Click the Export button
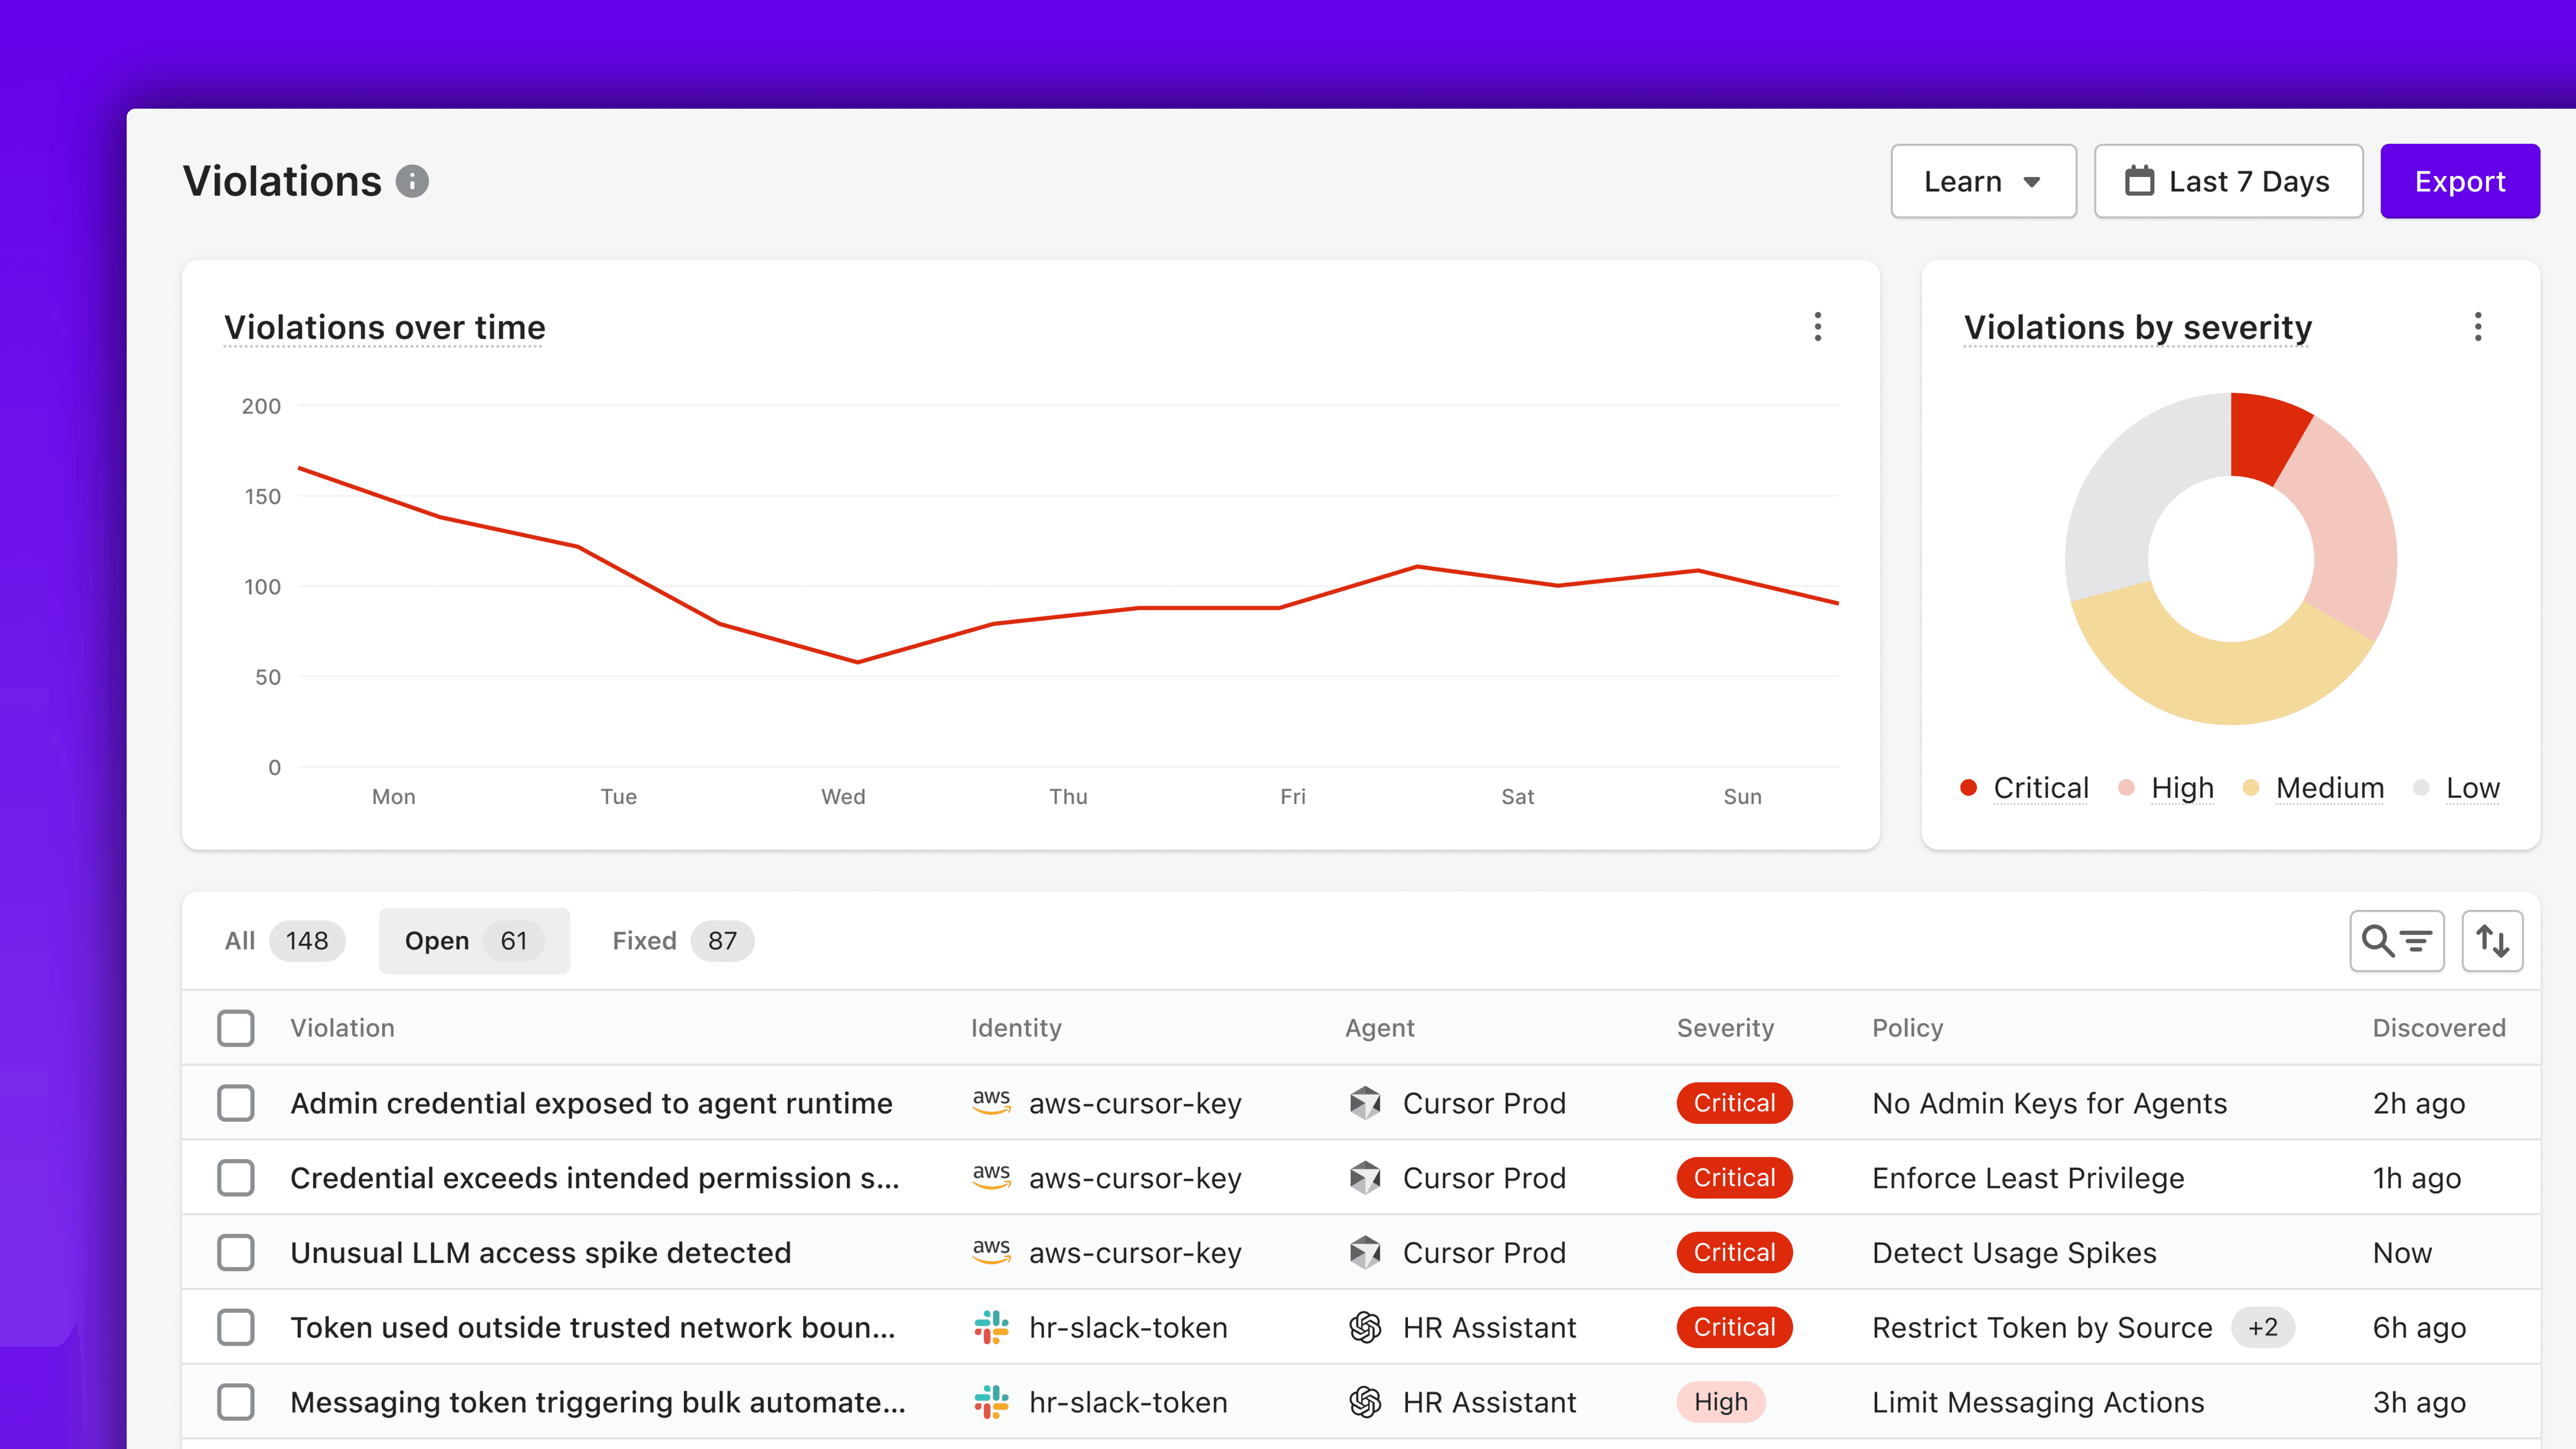 pos(2460,181)
